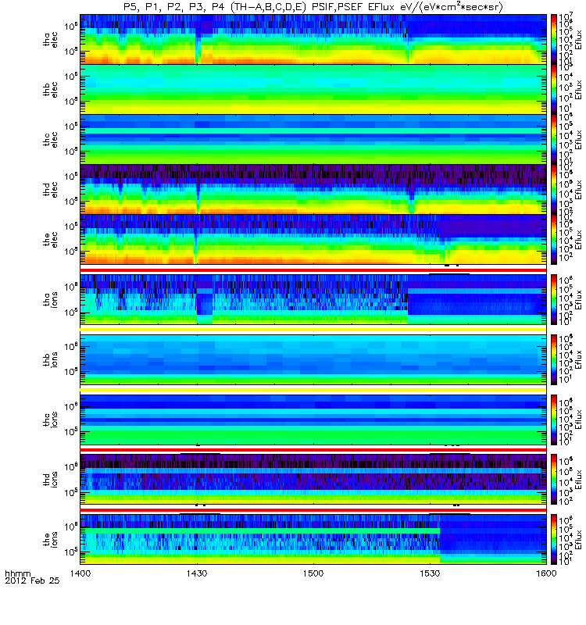Pick the color scale bar for tha elec

point(554,40)
